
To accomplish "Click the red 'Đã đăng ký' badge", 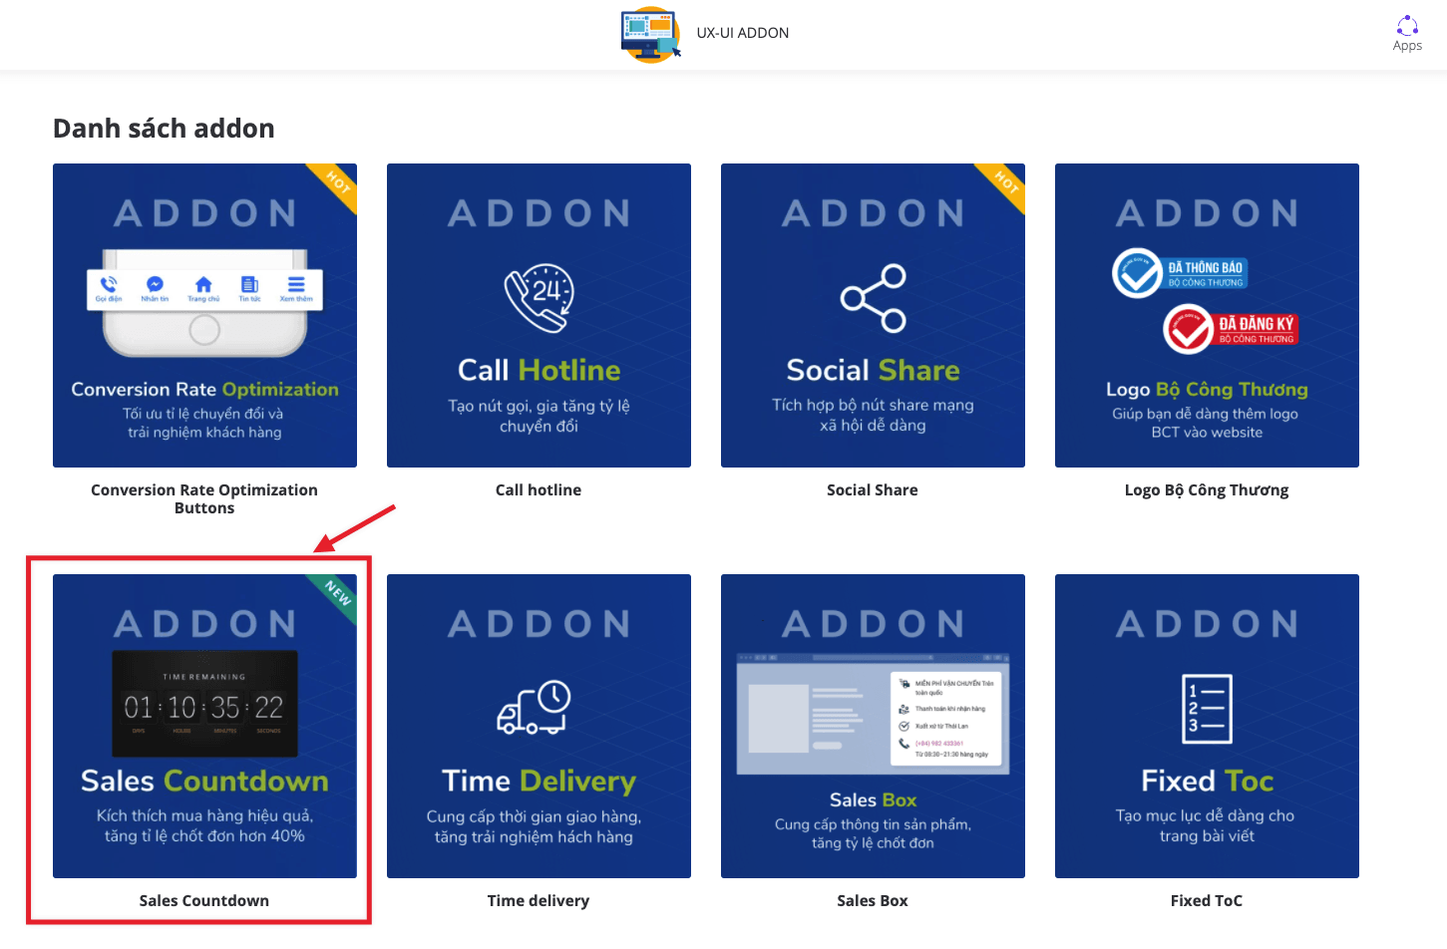I will 1231,329.
